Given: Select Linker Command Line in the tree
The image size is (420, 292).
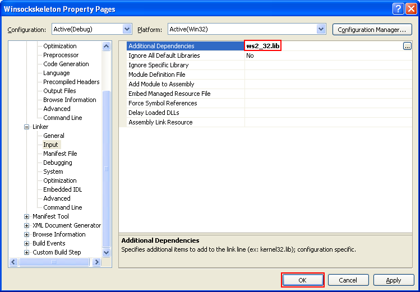Looking at the screenshot, I should pyautogui.click(x=63, y=207).
